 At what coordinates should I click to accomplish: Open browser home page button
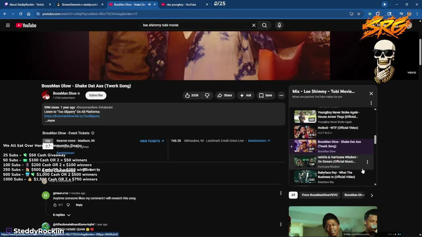(29, 14)
